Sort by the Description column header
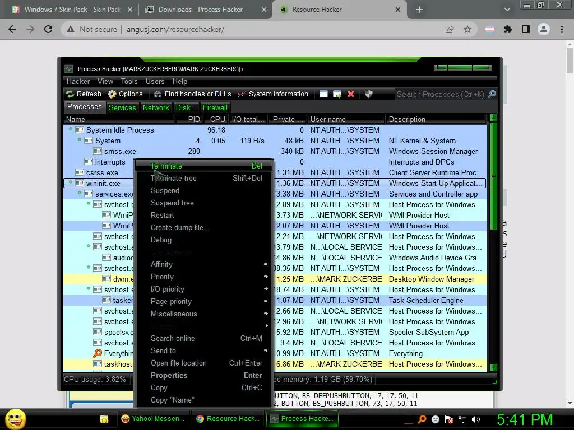The image size is (574, 430). (x=436, y=120)
